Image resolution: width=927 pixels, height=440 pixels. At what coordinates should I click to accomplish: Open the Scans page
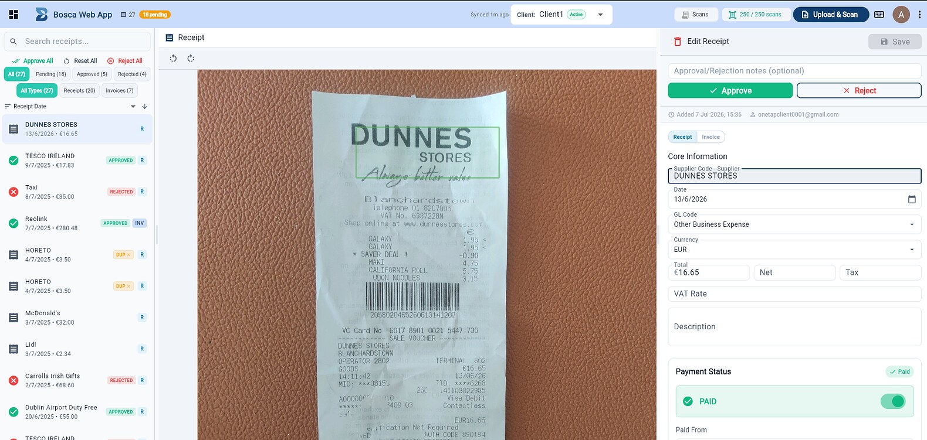coord(695,15)
